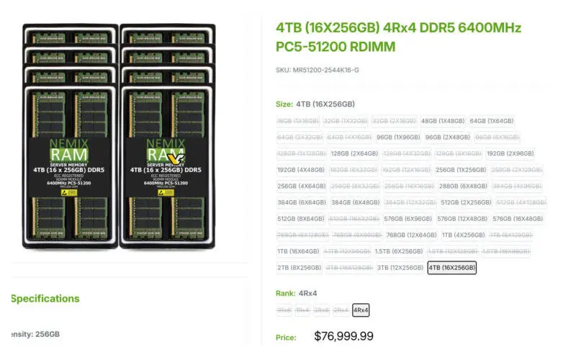Screen dimensions: 576x360
Task: Click the product title 4TB (16X256GB) 4Rx4 DDR5
Action: (x=398, y=37)
